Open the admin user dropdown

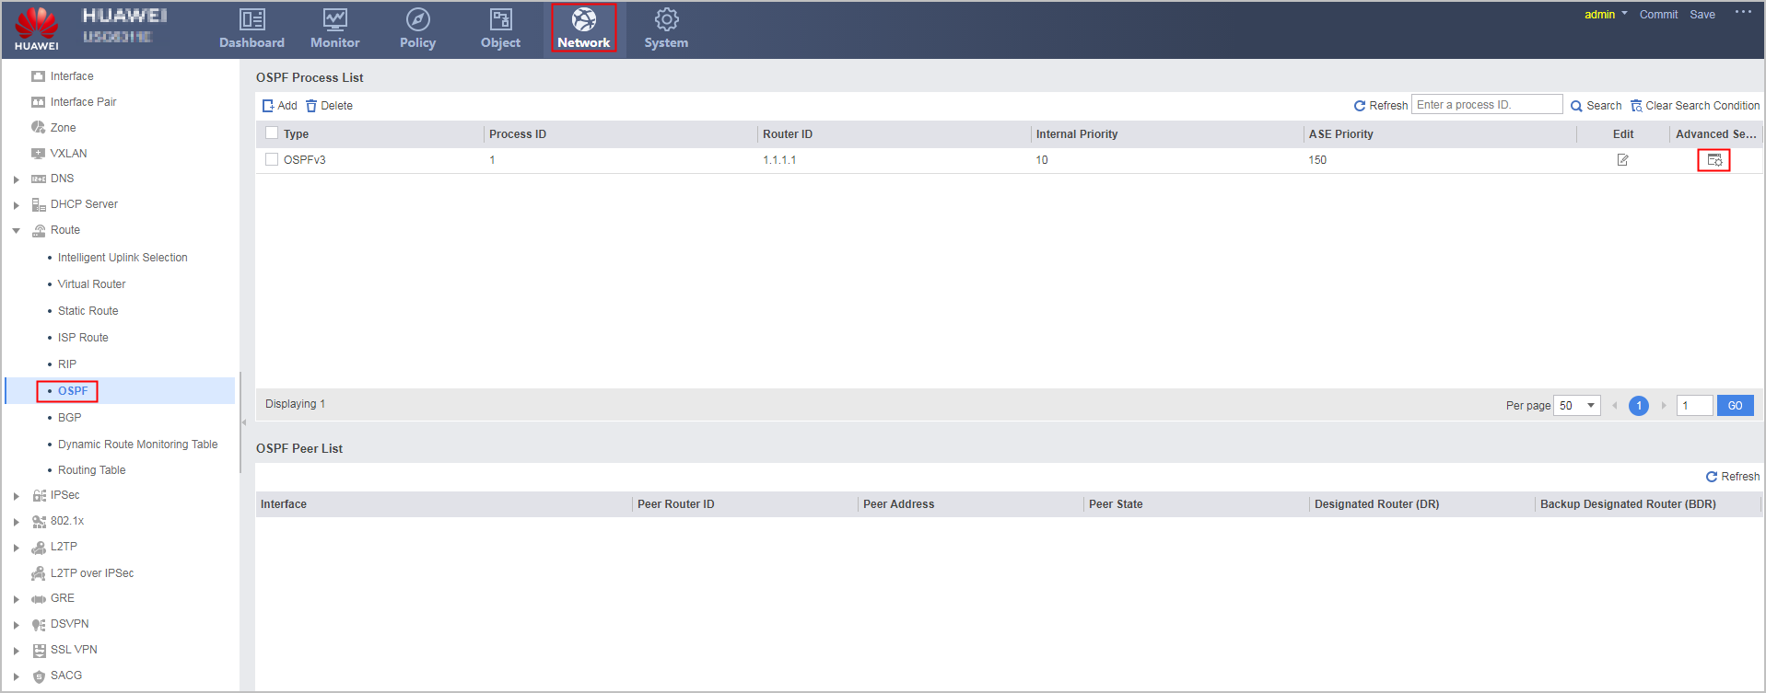1606,15
